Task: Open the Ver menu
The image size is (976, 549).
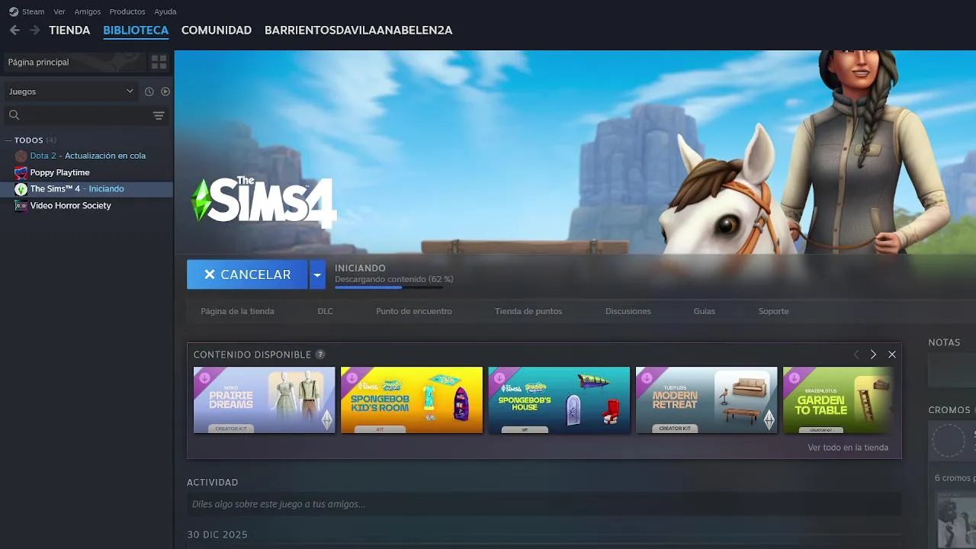Action: [59, 11]
